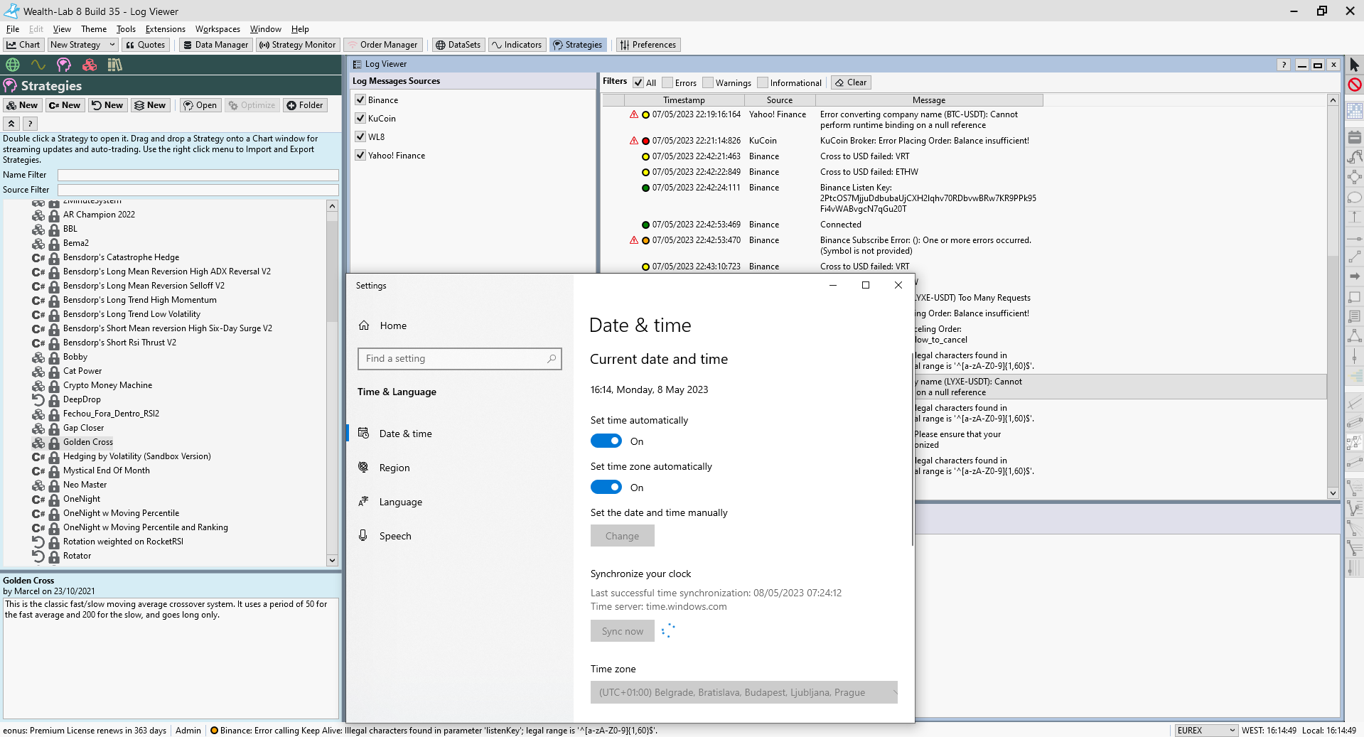Enable the Errors filter checkbox
Image resolution: width=1364 pixels, height=737 pixels.
click(669, 83)
